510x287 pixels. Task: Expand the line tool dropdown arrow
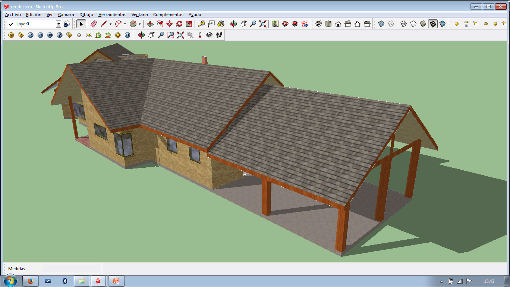pyautogui.click(x=110, y=24)
